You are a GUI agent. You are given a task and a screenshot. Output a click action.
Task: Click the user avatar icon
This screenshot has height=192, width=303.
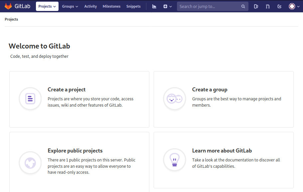(292, 6)
